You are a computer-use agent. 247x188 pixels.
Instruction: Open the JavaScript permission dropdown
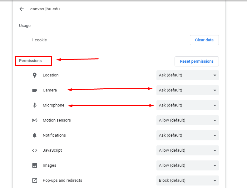click(187, 150)
